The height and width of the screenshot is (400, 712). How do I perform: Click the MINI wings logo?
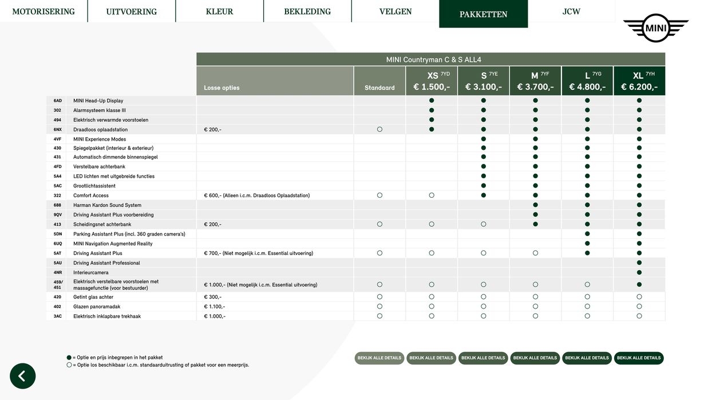point(655,27)
